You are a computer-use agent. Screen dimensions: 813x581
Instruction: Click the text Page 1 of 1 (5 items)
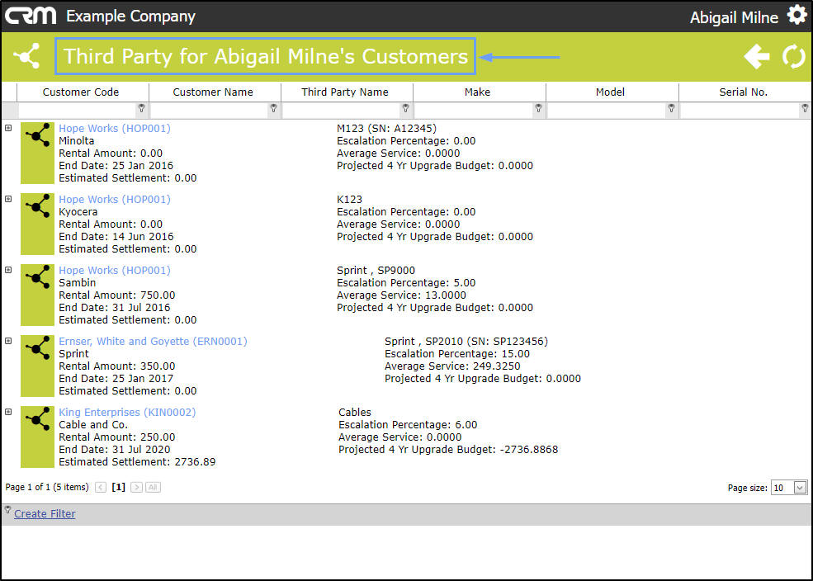[47, 487]
